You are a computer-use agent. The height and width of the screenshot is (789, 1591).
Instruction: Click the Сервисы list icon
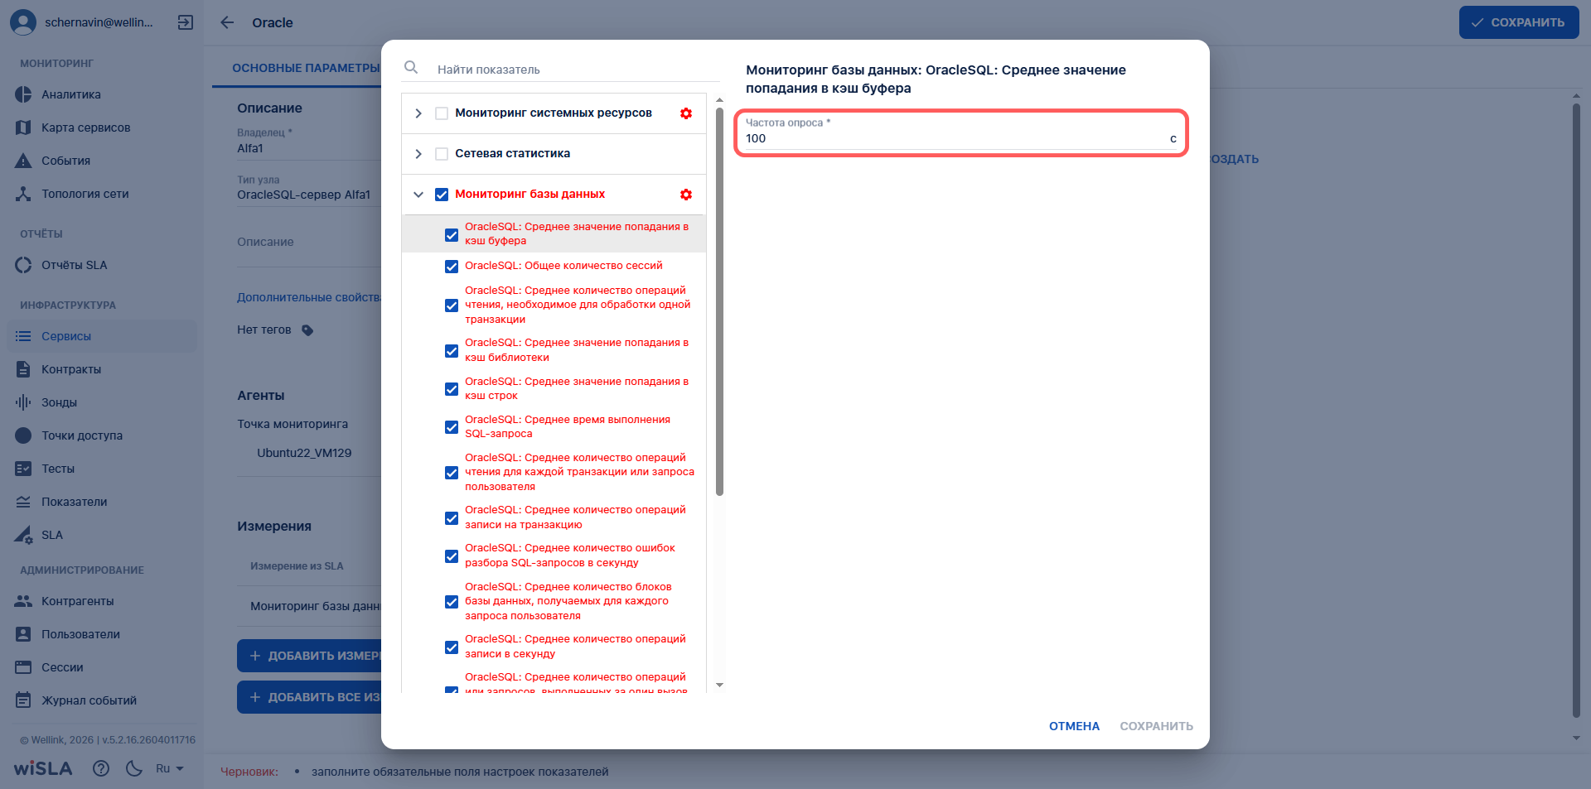pyautogui.click(x=23, y=336)
